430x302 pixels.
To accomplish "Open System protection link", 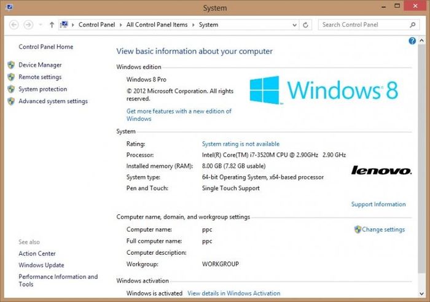I will 43,89.
